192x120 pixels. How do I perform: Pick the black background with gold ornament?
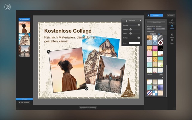(160, 48)
